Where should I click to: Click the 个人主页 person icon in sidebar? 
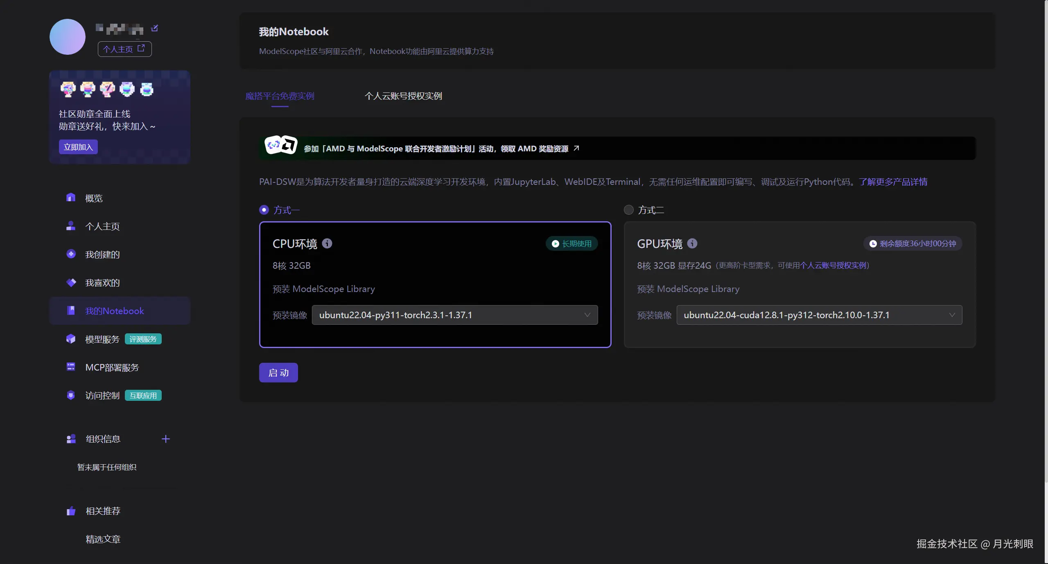tap(71, 226)
